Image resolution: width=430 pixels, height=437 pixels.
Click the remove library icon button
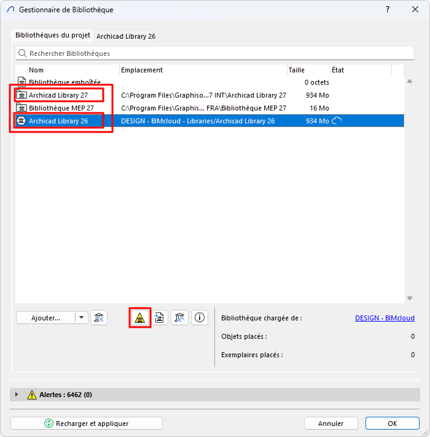[x=99, y=318]
